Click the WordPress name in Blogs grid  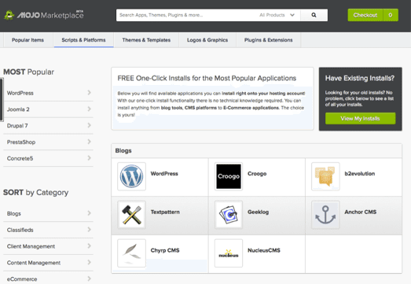pyautogui.click(x=164, y=174)
